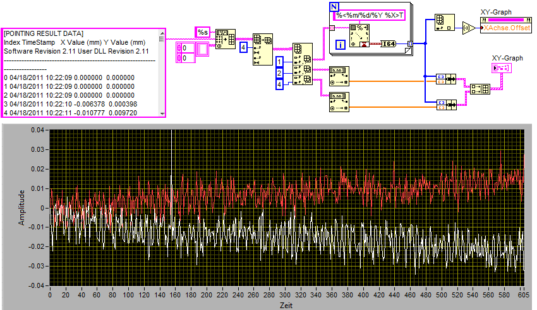537x310 pixels.
Task: Select the lower Fract/Exp String To Number node
Action: pyautogui.click(x=339, y=102)
